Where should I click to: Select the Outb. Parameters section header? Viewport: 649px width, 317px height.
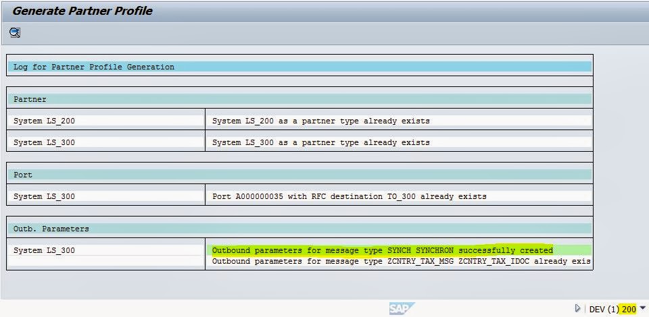tap(299, 229)
